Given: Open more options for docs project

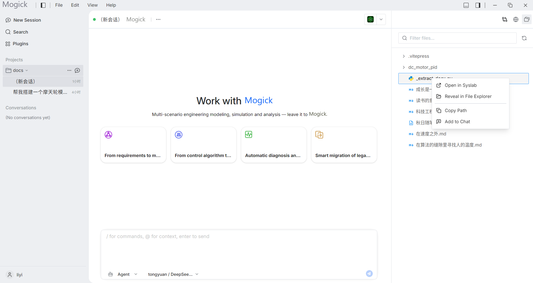Looking at the screenshot, I should coord(69,70).
